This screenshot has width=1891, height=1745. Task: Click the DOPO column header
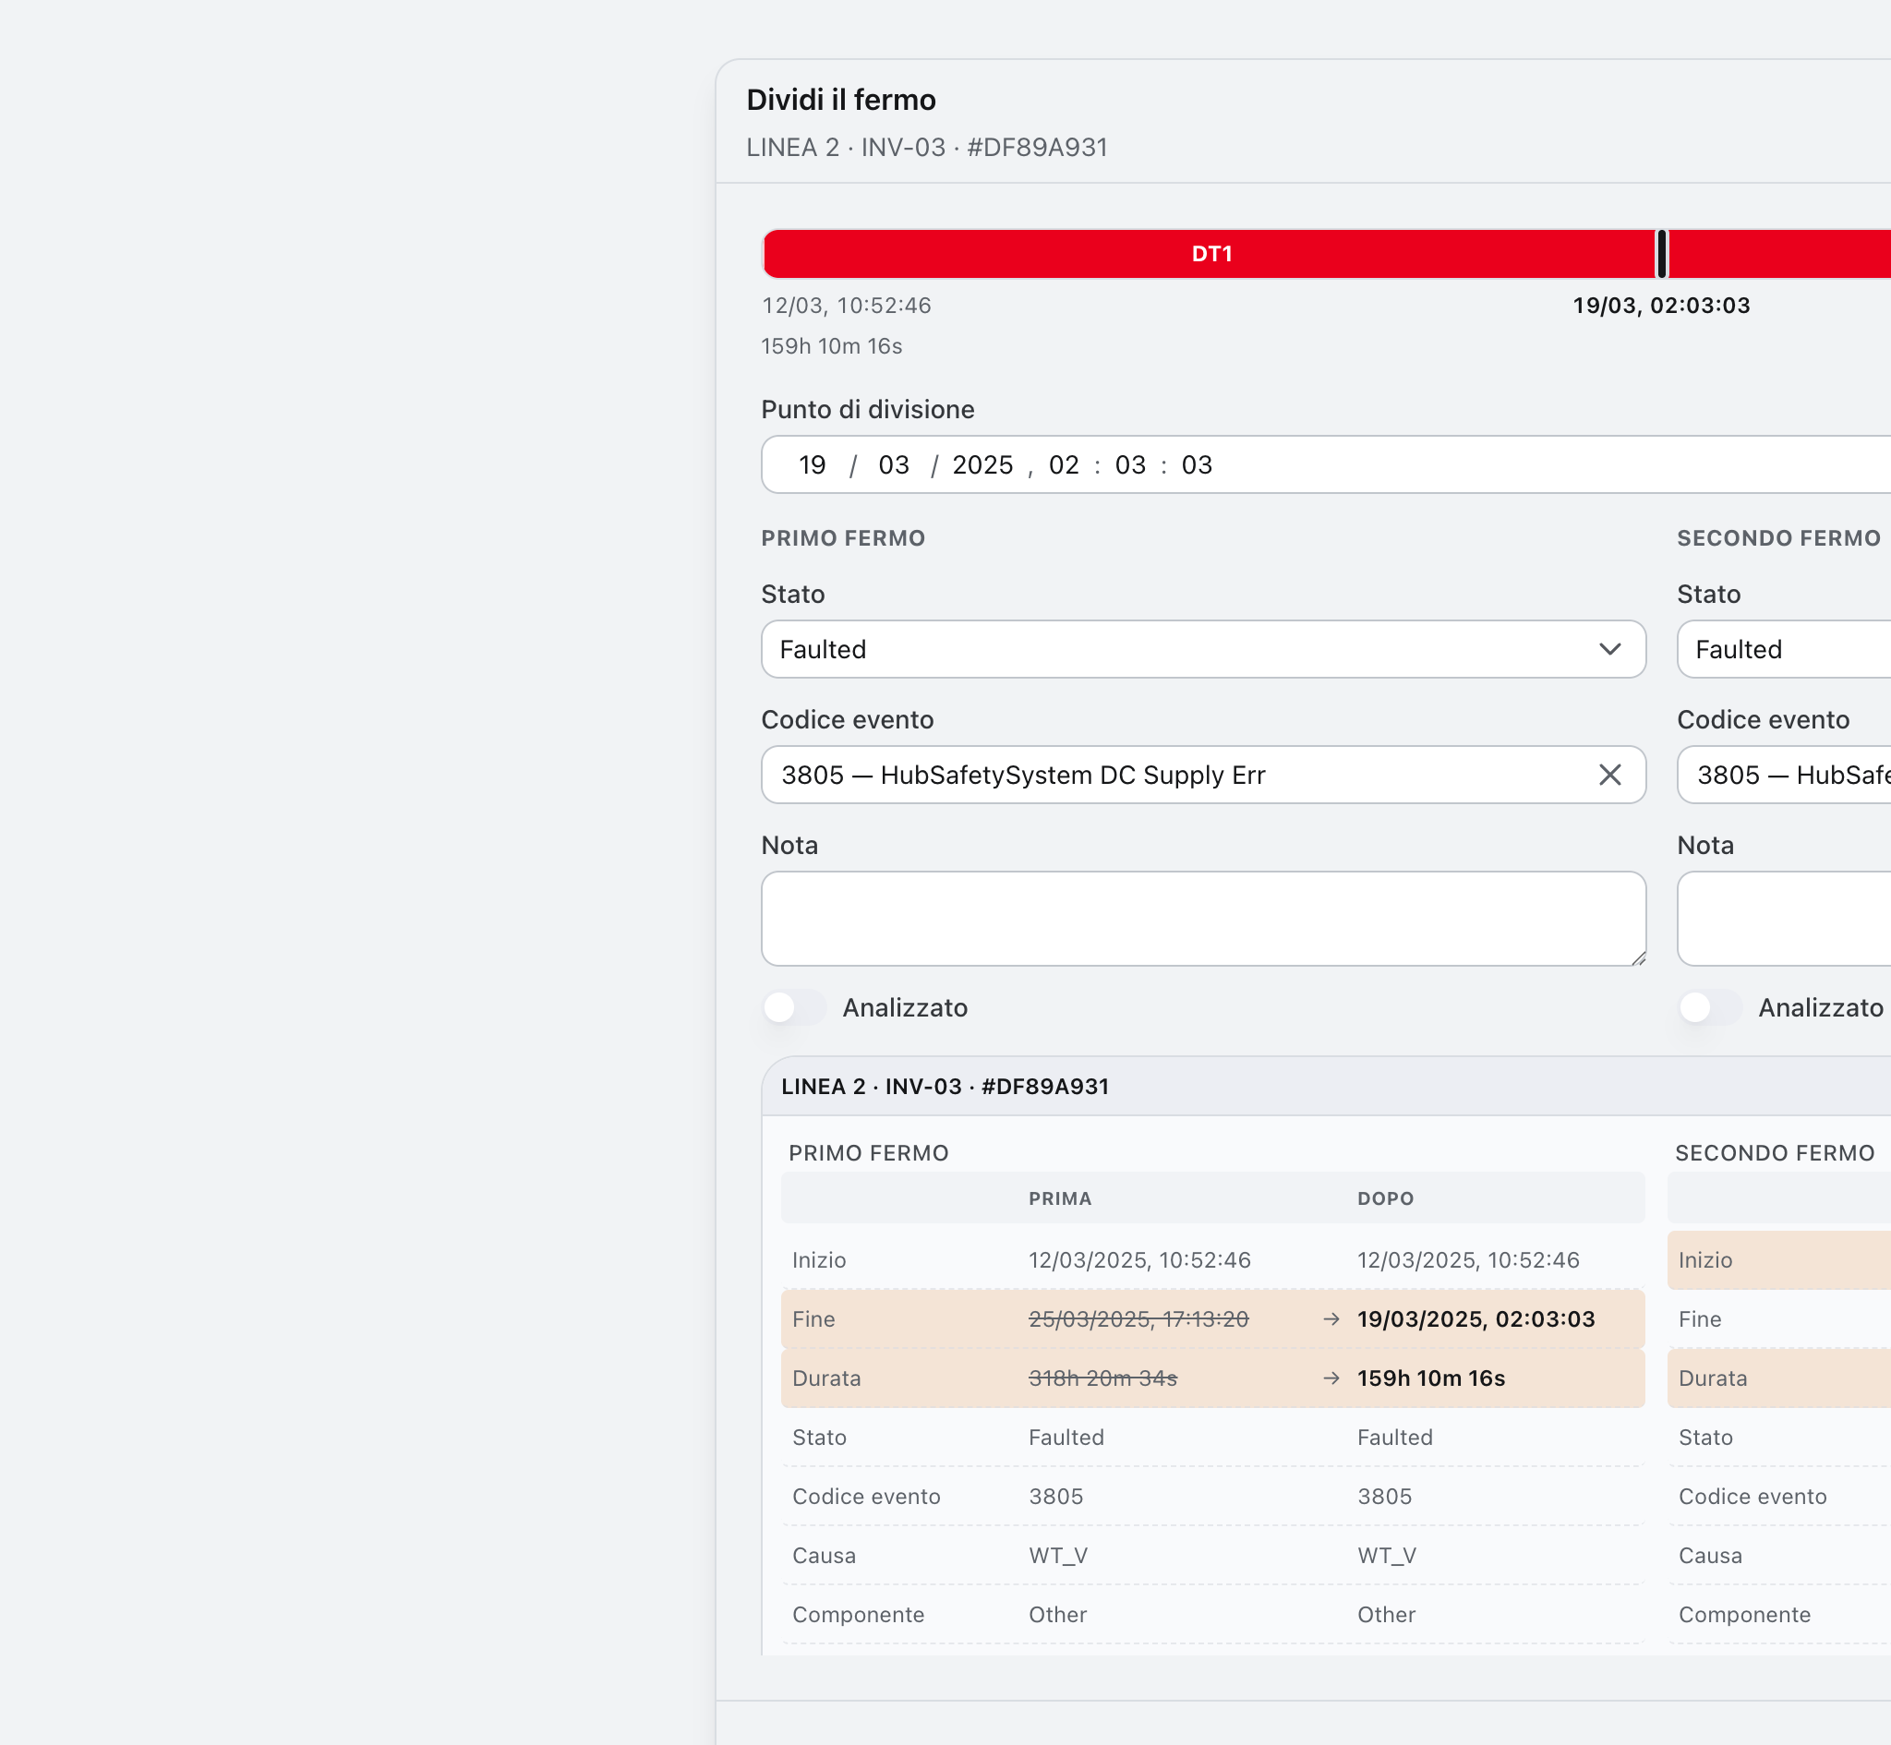pyautogui.click(x=1385, y=1199)
